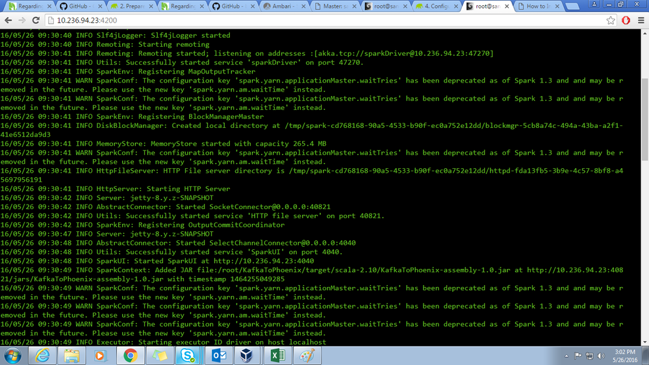The height and width of the screenshot is (365, 649).
Task: Bookmark this page with the star icon
Action: tap(611, 20)
